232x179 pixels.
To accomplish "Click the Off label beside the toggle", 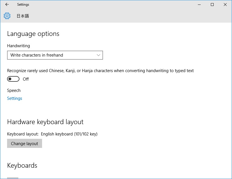I will (26, 79).
